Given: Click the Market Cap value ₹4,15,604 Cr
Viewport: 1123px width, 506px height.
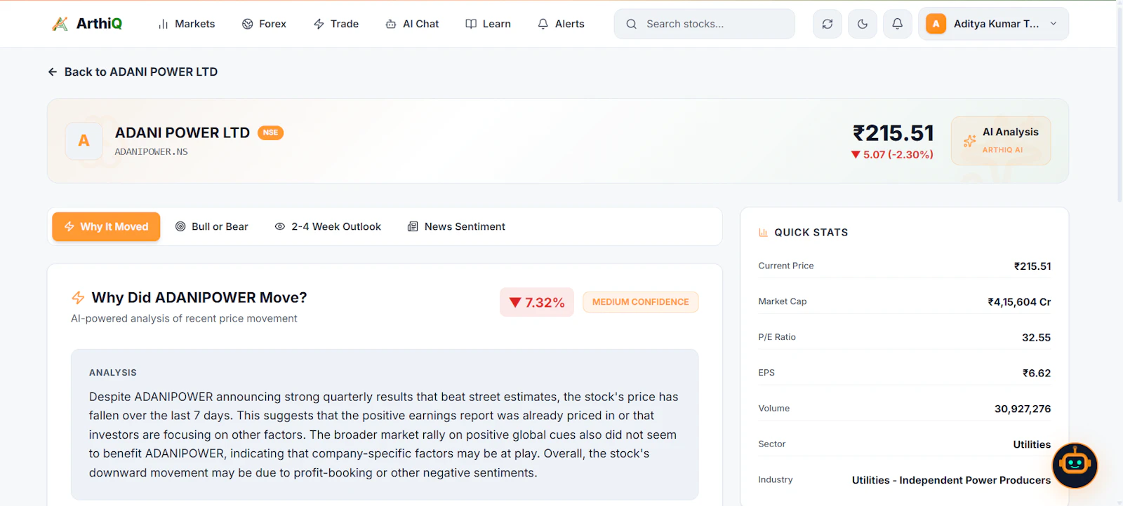Looking at the screenshot, I should tap(1019, 302).
